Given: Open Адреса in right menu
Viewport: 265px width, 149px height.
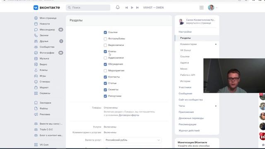Looking at the screenshot, I should click(184, 62).
